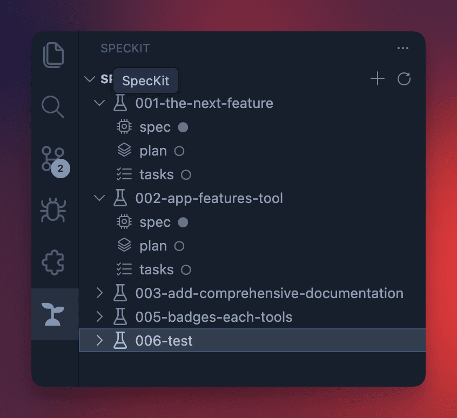The image size is (457, 418).
Task: Open the Extensions view icon
Action: tap(53, 262)
